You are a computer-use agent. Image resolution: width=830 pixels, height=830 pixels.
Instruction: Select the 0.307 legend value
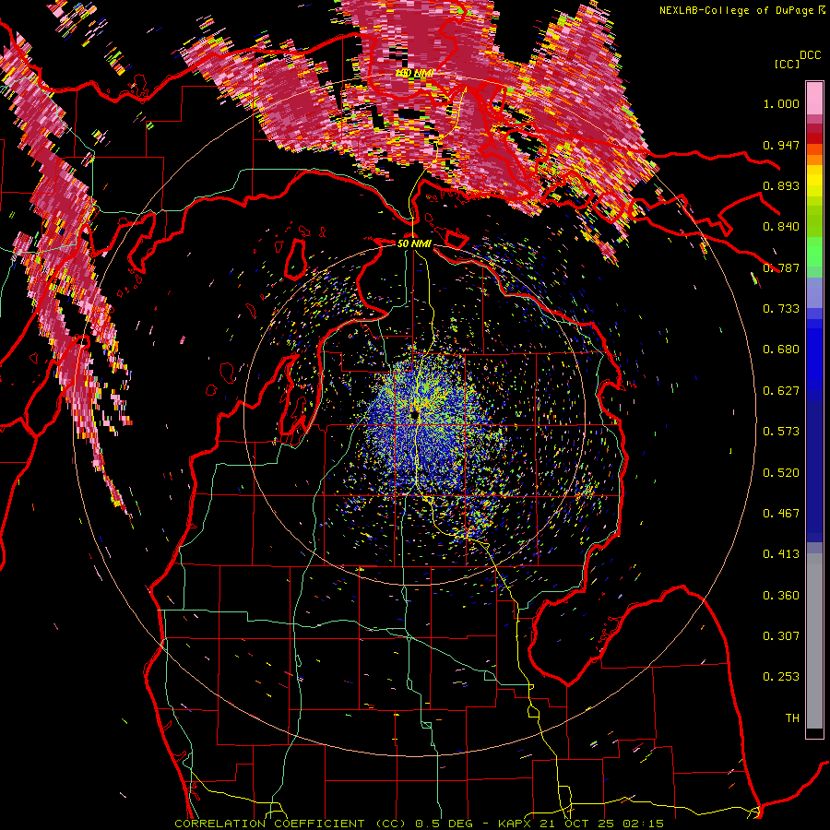coord(781,636)
